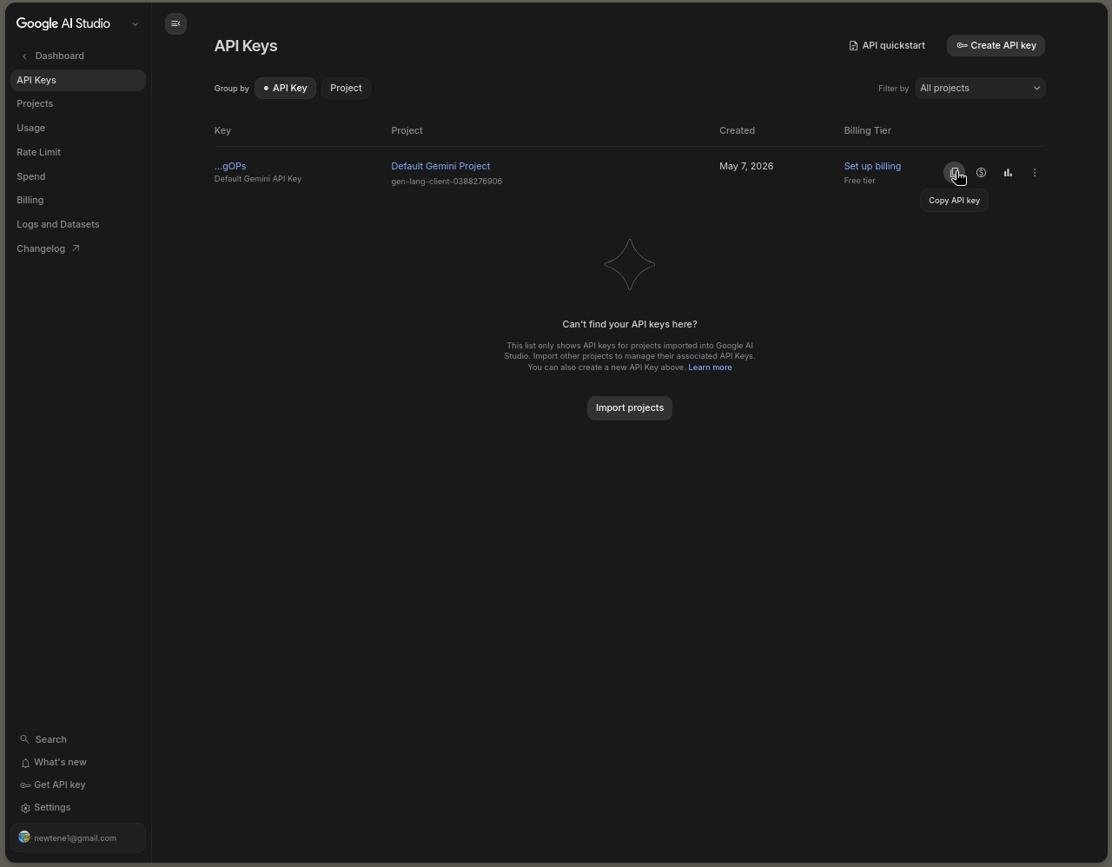Click the project ID gen-lang-client-0388276906
This screenshot has height=867, width=1112.
pyautogui.click(x=447, y=182)
